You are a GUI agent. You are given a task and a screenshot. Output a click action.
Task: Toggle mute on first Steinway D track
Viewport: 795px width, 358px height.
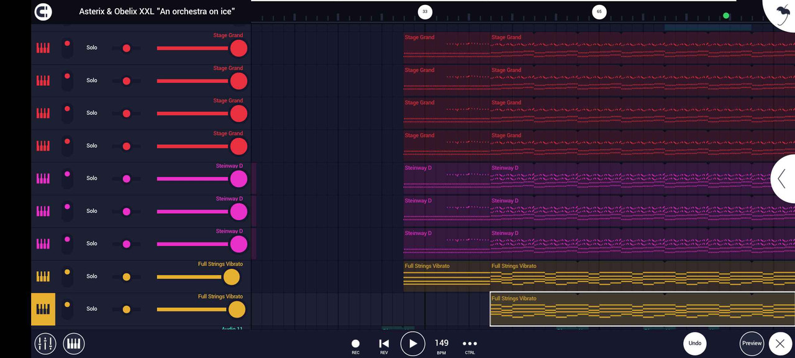click(67, 178)
